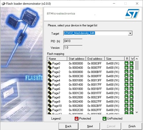The width and height of the screenshot is (143, 130).
Task: Select start address 0x 8001000
Action: (x=76, y=80)
